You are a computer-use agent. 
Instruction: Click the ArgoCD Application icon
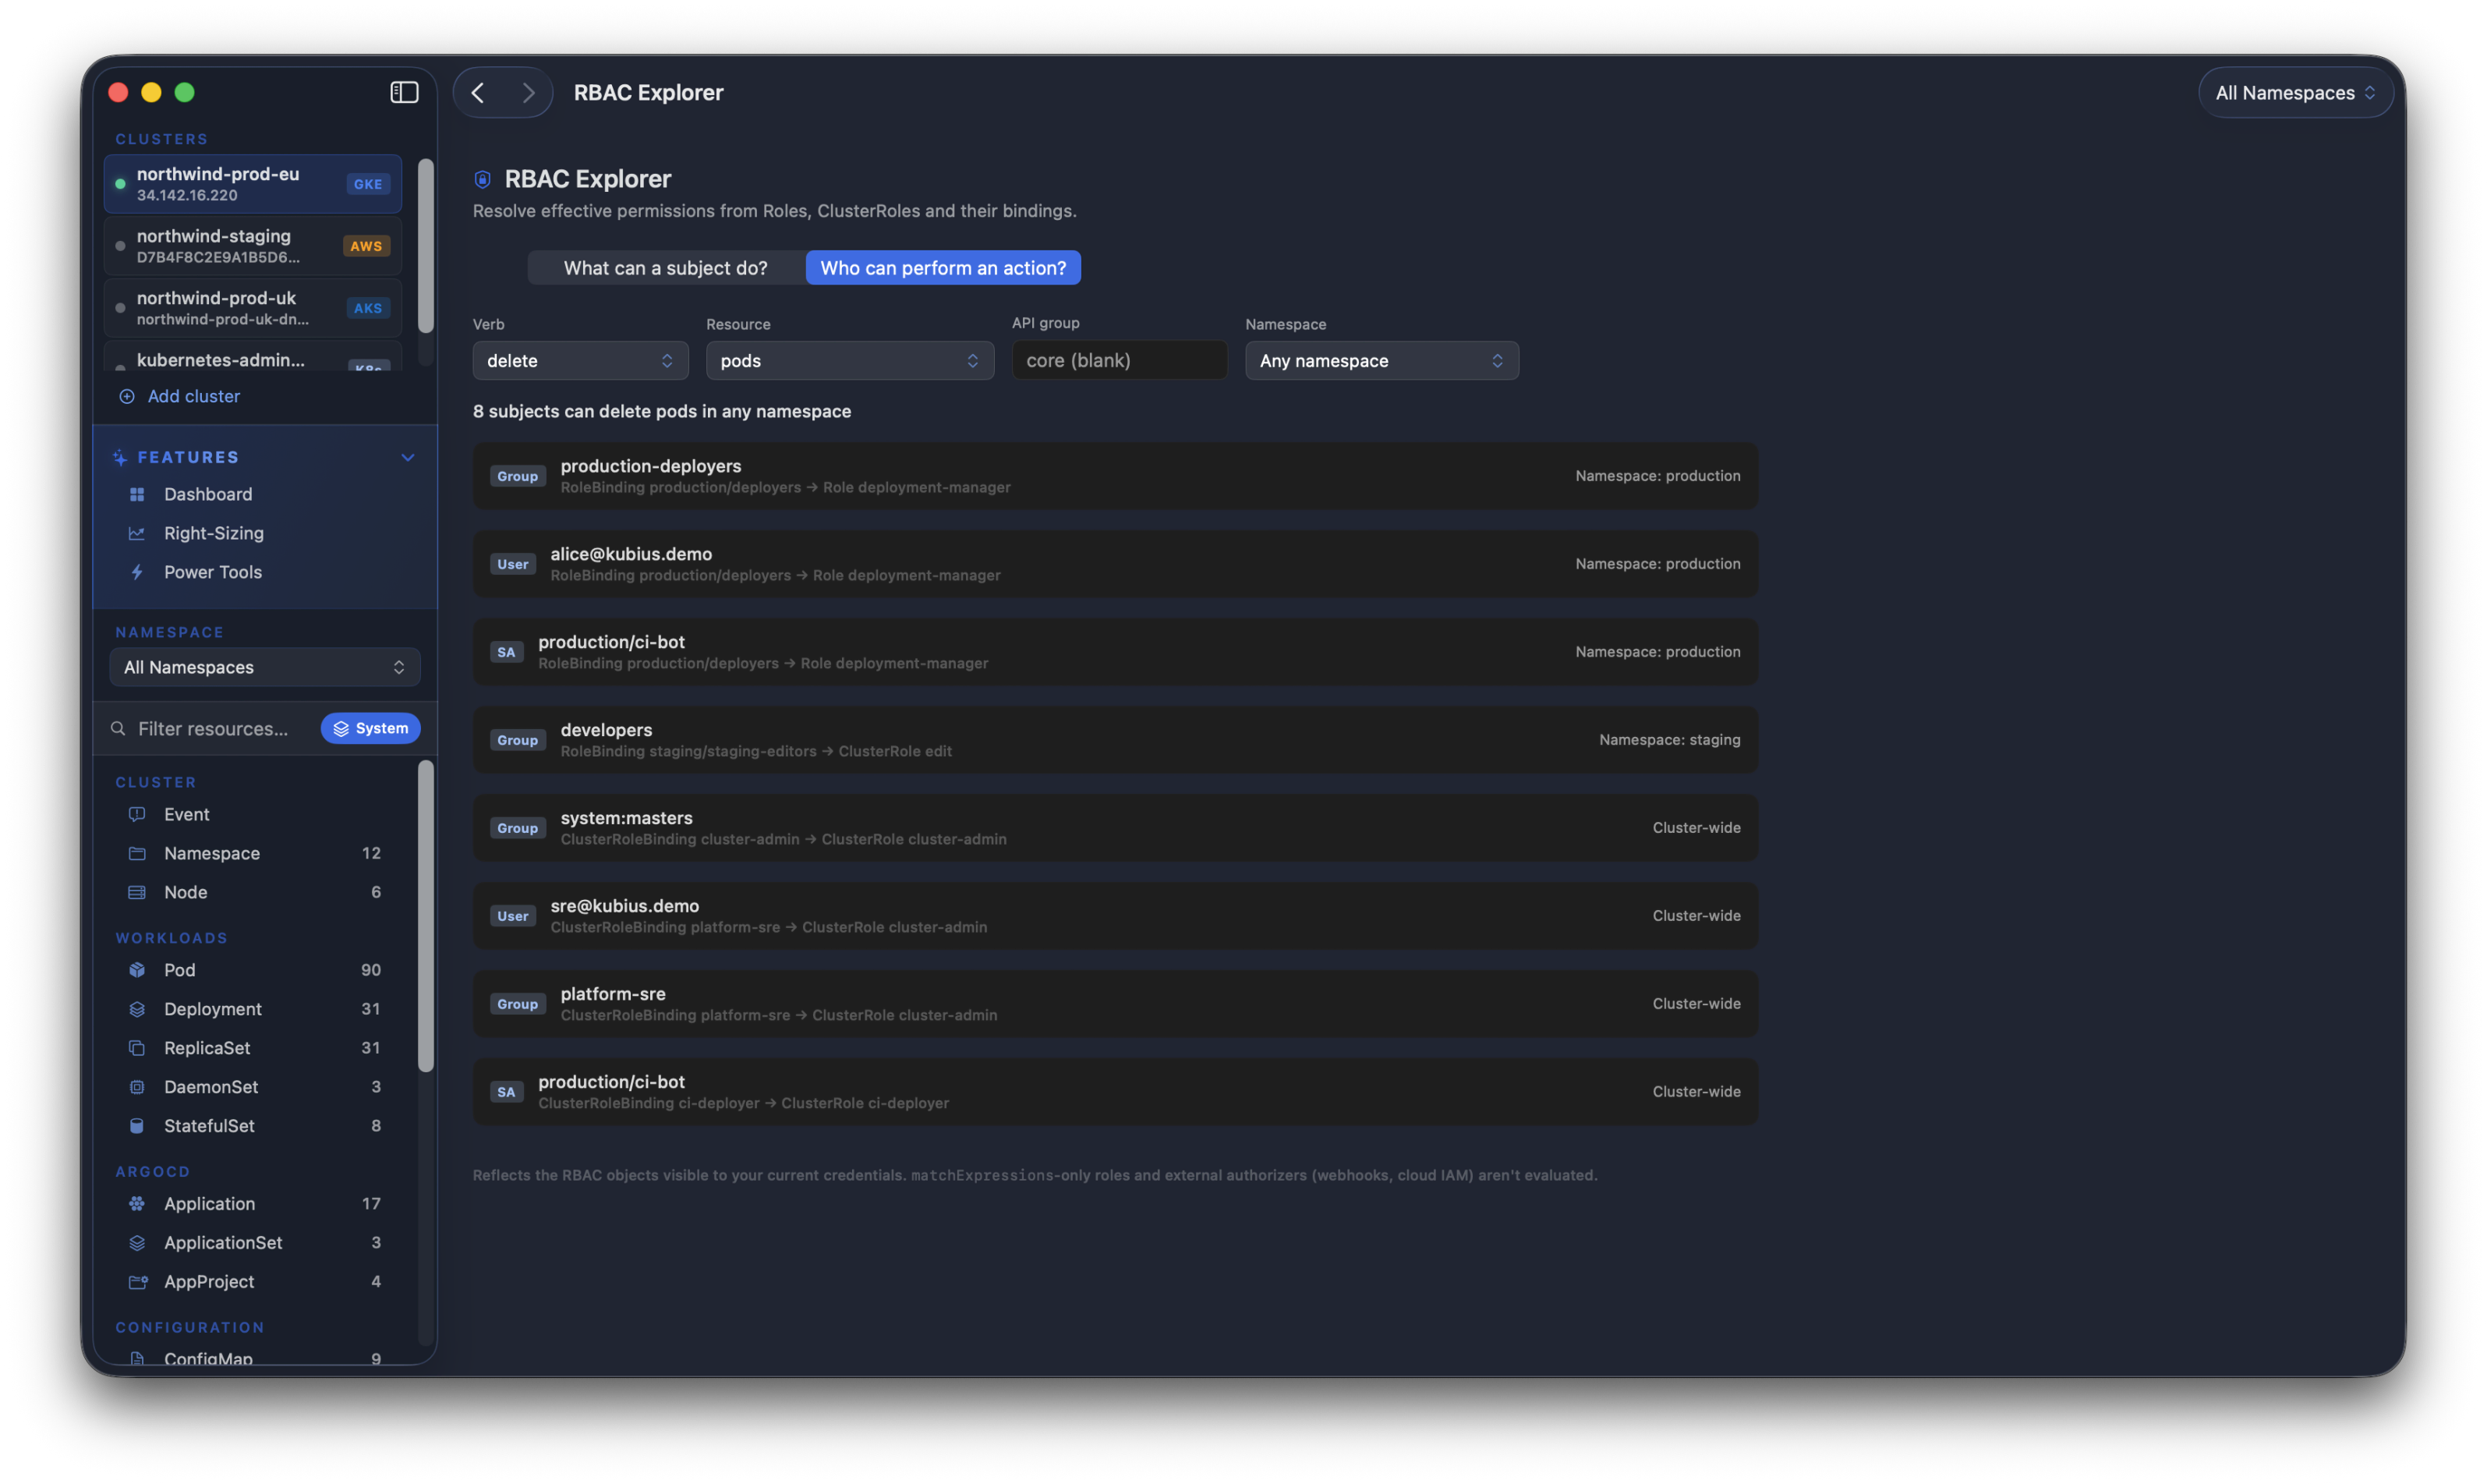tap(137, 1204)
